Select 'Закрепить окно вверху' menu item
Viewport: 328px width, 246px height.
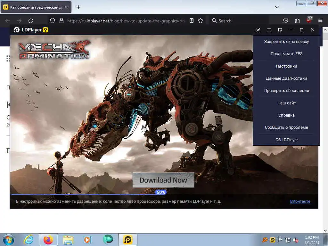coord(286,41)
